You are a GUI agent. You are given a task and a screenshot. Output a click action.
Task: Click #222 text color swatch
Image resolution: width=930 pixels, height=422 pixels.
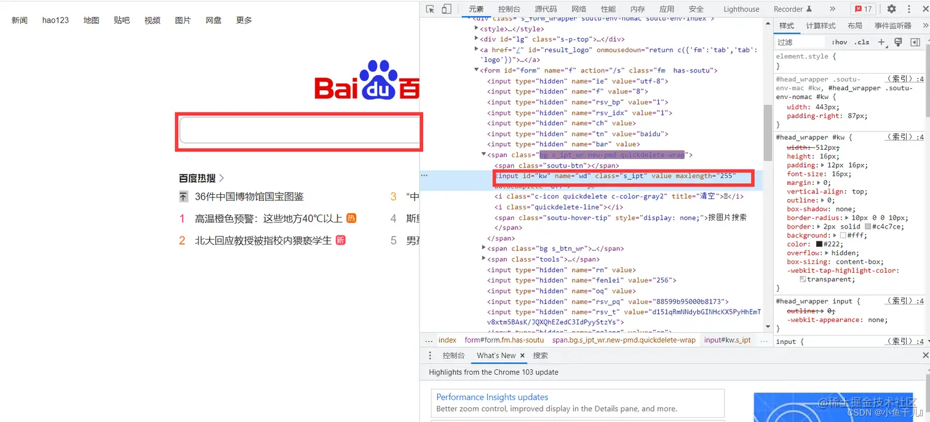pyautogui.click(x=819, y=244)
